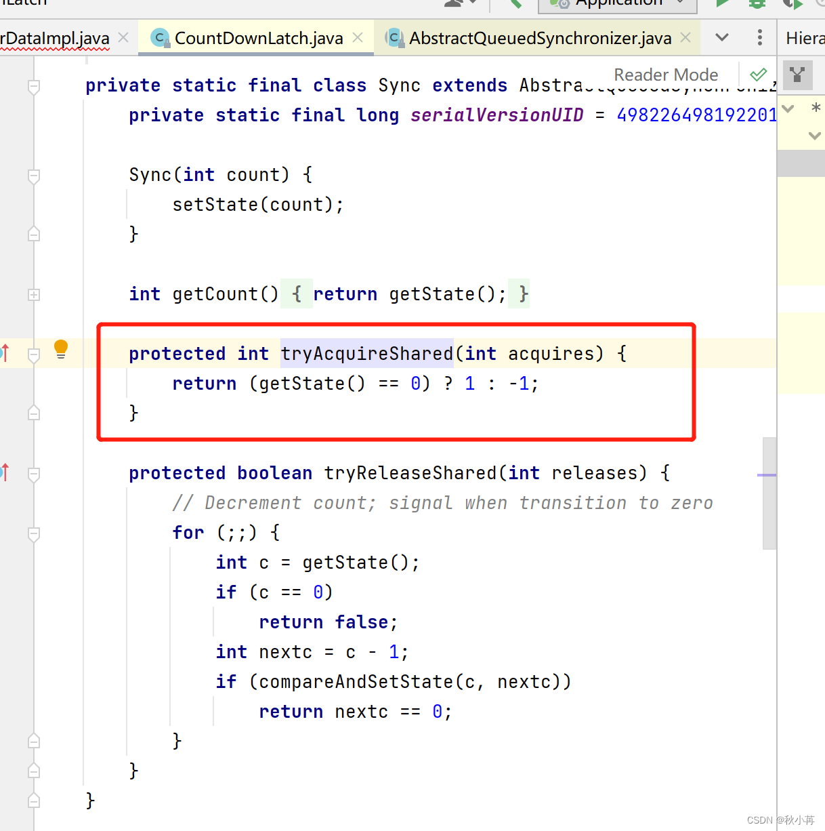Click the Sync class name in declaration
The height and width of the screenshot is (831, 825).
(400, 85)
